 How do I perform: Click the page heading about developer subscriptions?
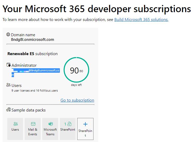pos(97,9)
